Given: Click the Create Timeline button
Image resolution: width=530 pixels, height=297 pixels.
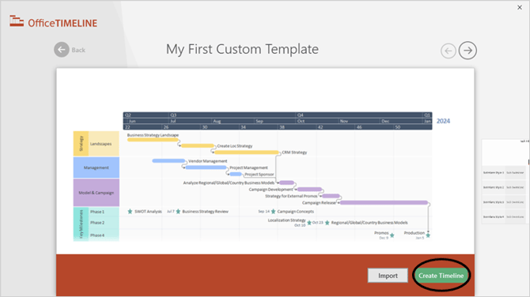Looking at the screenshot, I should [441, 276].
